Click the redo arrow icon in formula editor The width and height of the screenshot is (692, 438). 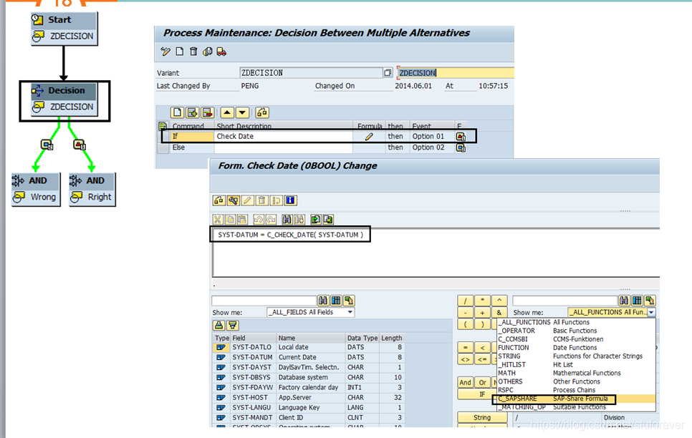271,219
